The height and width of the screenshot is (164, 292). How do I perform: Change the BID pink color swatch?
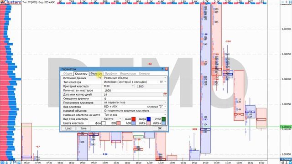click(118, 123)
